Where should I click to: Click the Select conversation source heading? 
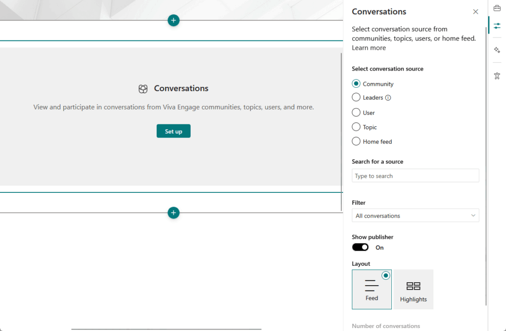(x=387, y=69)
